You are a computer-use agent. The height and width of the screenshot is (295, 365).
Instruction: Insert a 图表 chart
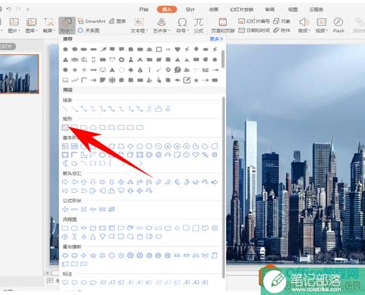117,21
